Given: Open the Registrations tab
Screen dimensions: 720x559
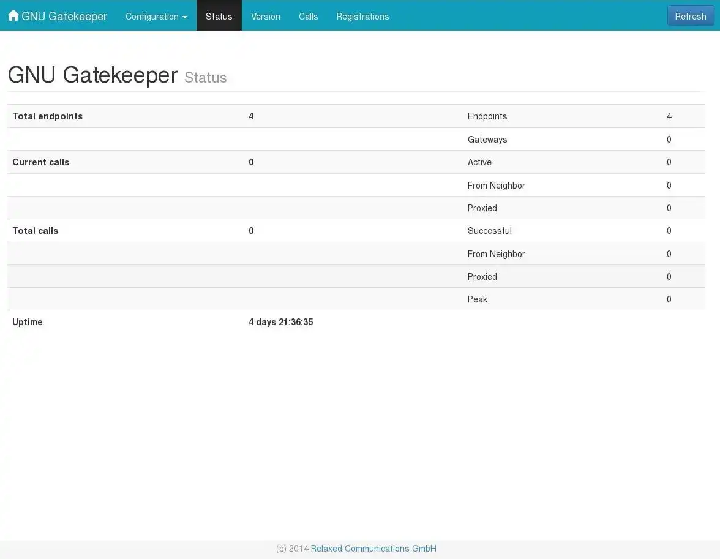Looking at the screenshot, I should coord(362,17).
